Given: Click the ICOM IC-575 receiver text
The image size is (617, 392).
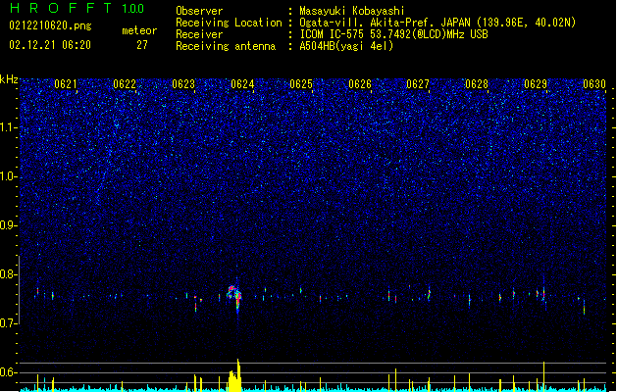Looking at the screenshot, I should 393,34.
